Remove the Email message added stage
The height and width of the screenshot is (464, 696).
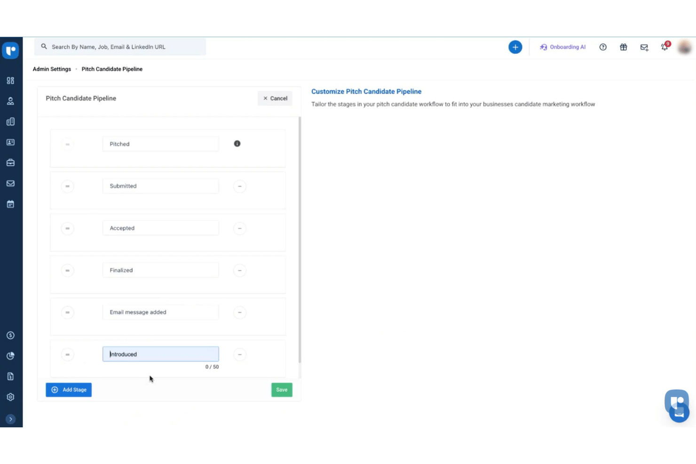point(239,312)
